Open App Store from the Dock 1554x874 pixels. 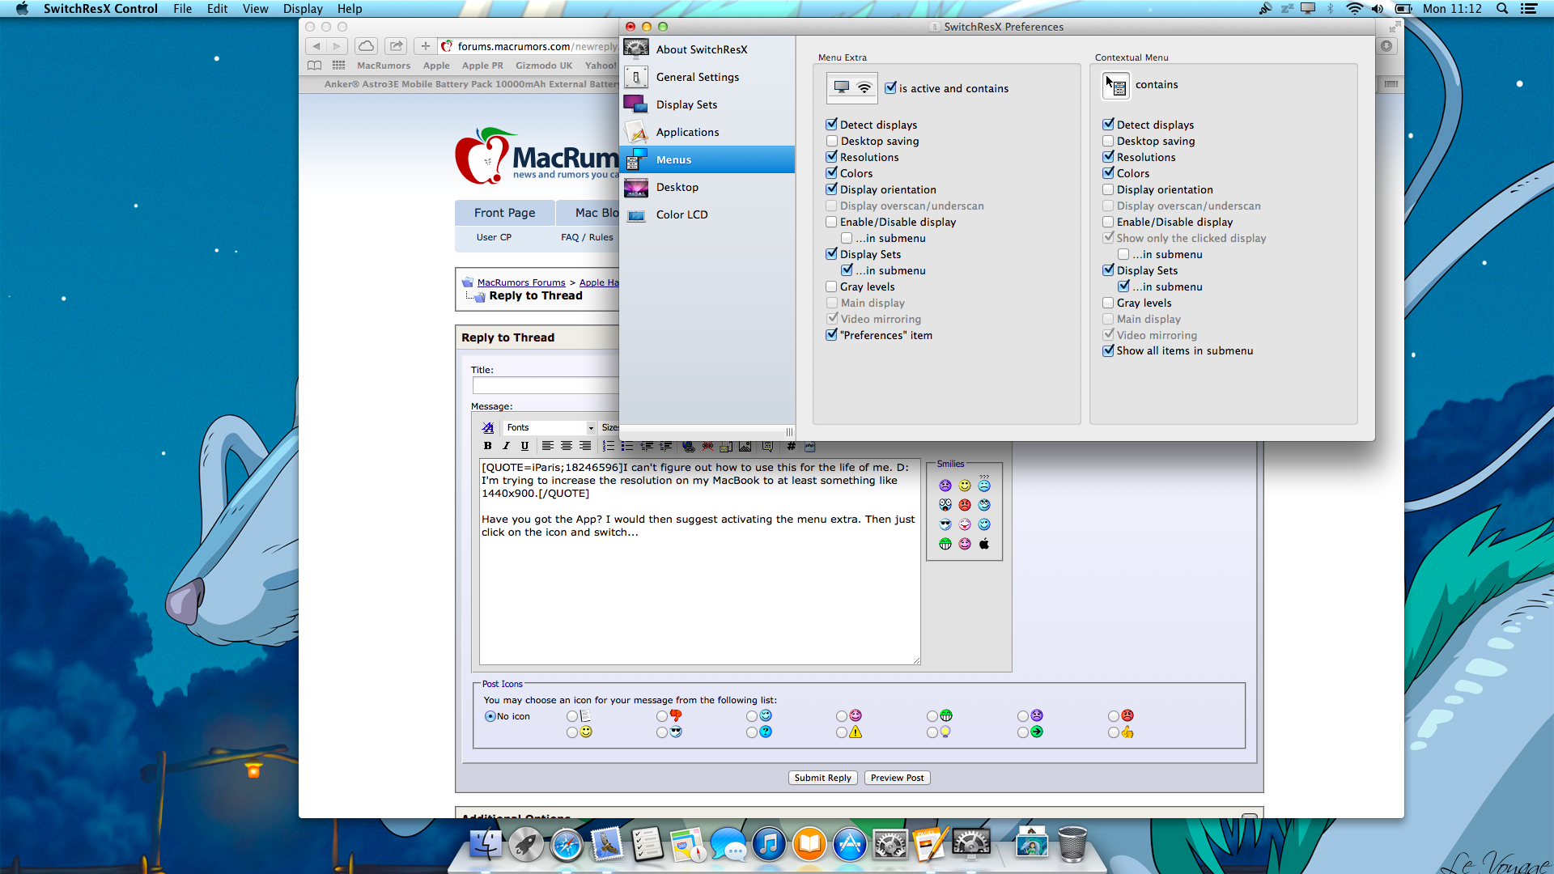(x=850, y=845)
